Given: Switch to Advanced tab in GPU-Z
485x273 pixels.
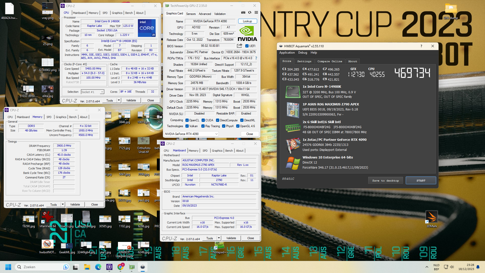Looking at the screenshot, I should (205, 14).
